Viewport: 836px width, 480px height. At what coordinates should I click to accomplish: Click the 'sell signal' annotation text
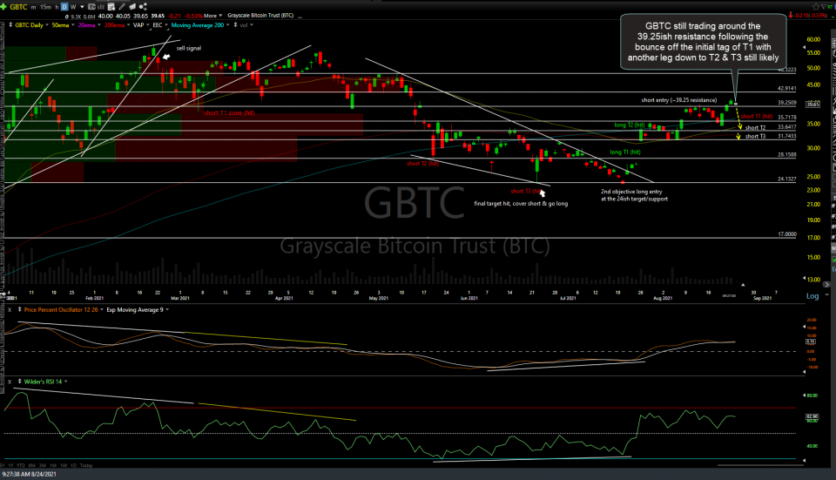[189, 48]
